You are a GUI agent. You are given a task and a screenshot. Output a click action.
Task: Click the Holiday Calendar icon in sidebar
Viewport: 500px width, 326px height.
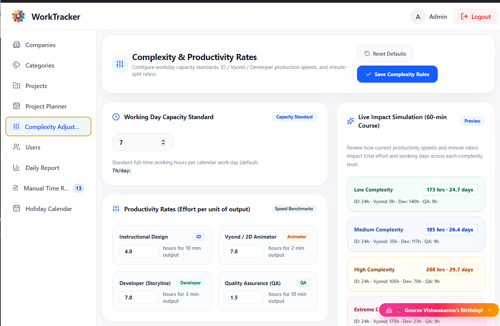16,209
